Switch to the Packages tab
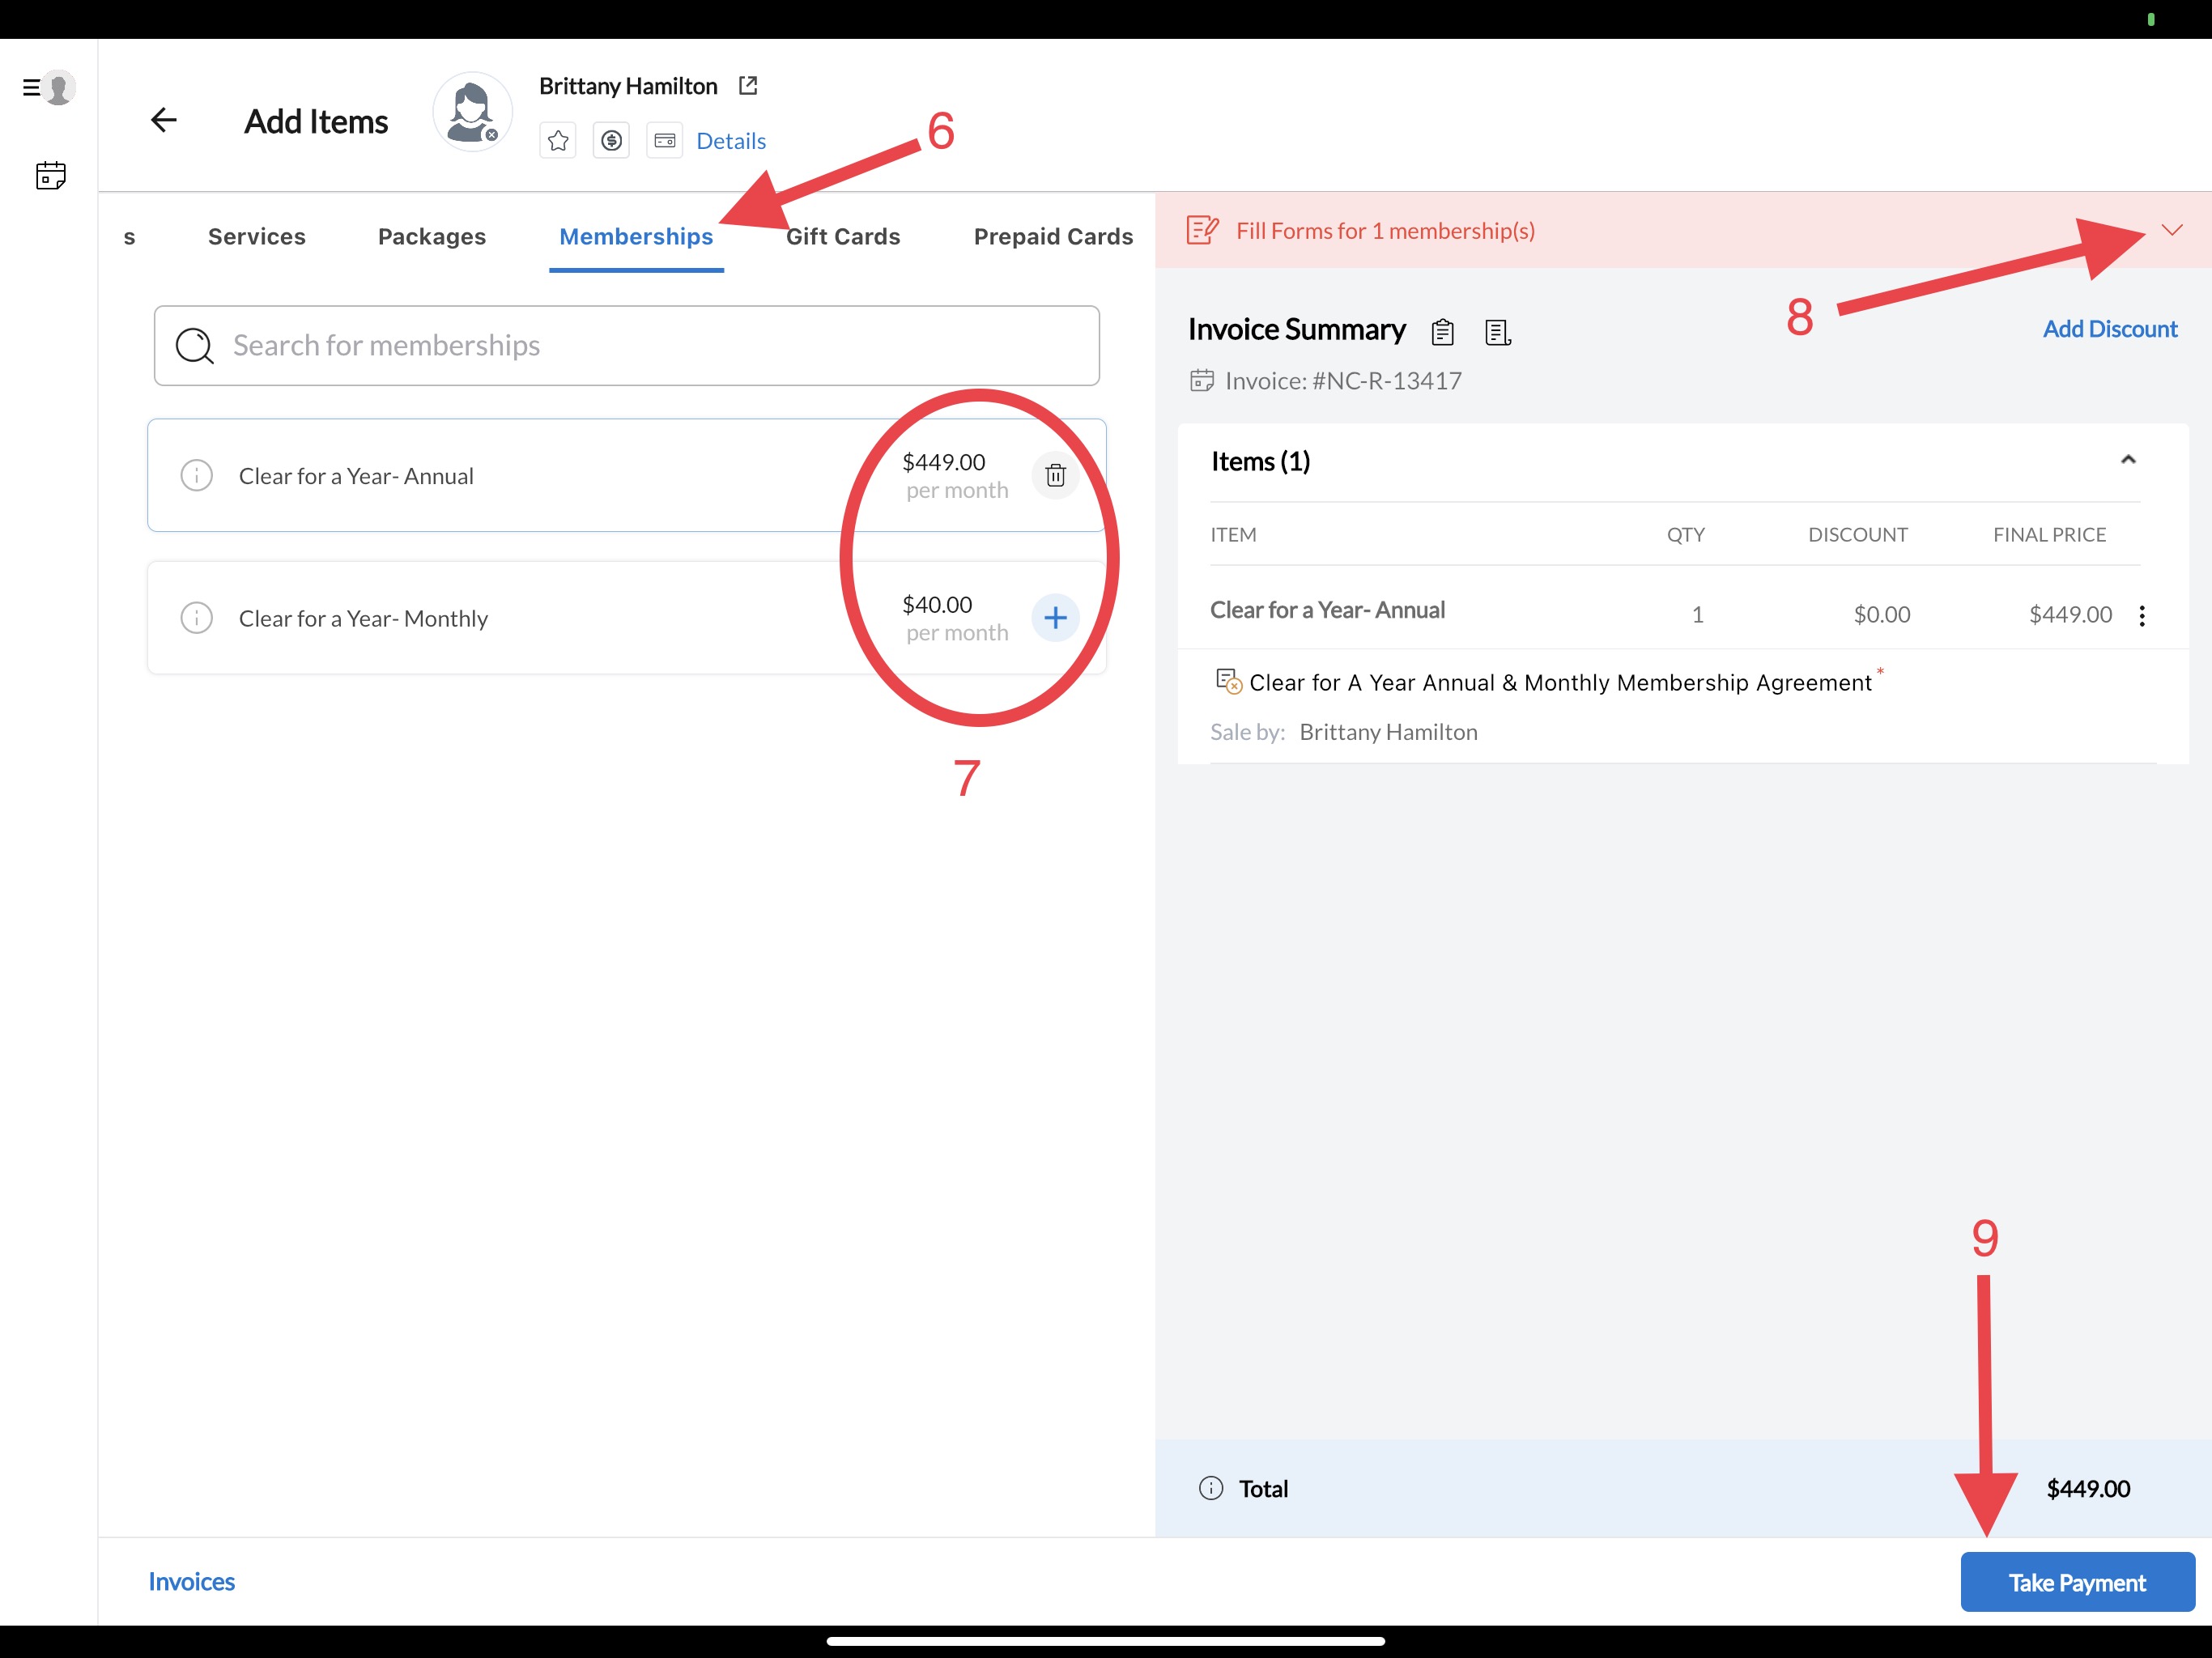This screenshot has width=2212, height=1658. pos(432,237)
